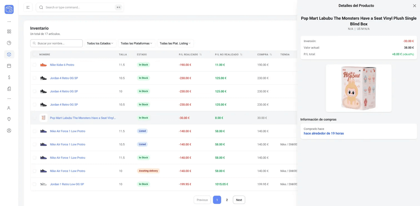Image resolution: width=420 pixels, height=206 pixels.
Task: Open the Todas las Plat. Listing dropdown
Action: pos(175,43)
